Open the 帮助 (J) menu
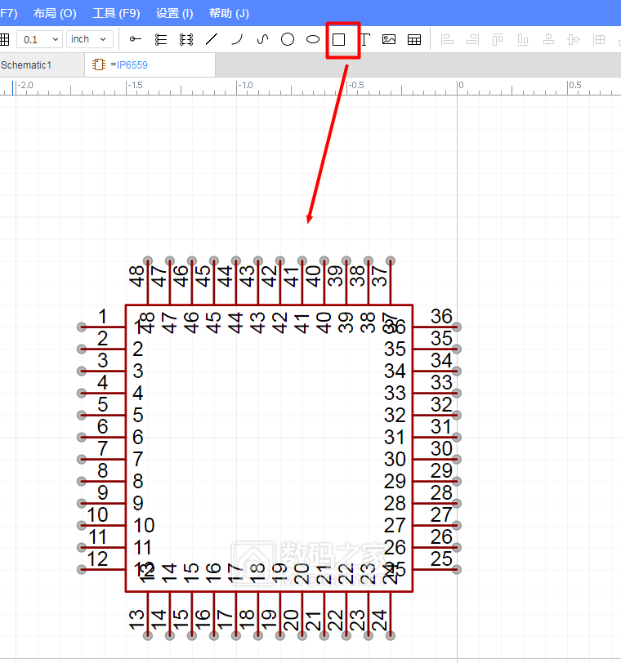 click(229, 13)
